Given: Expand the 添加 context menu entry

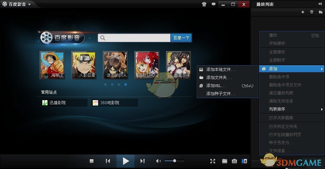Looking at the screenshot, I should pos(292,69).
